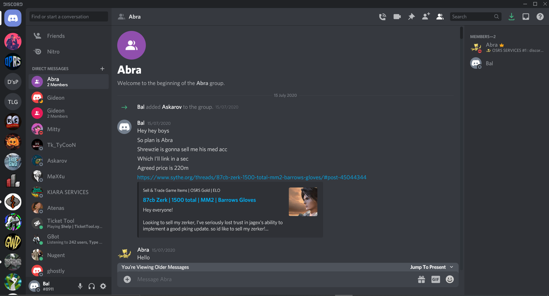This screenshot has height=296, width=549.
Task: Hide the member list
Action: point(440,17)
